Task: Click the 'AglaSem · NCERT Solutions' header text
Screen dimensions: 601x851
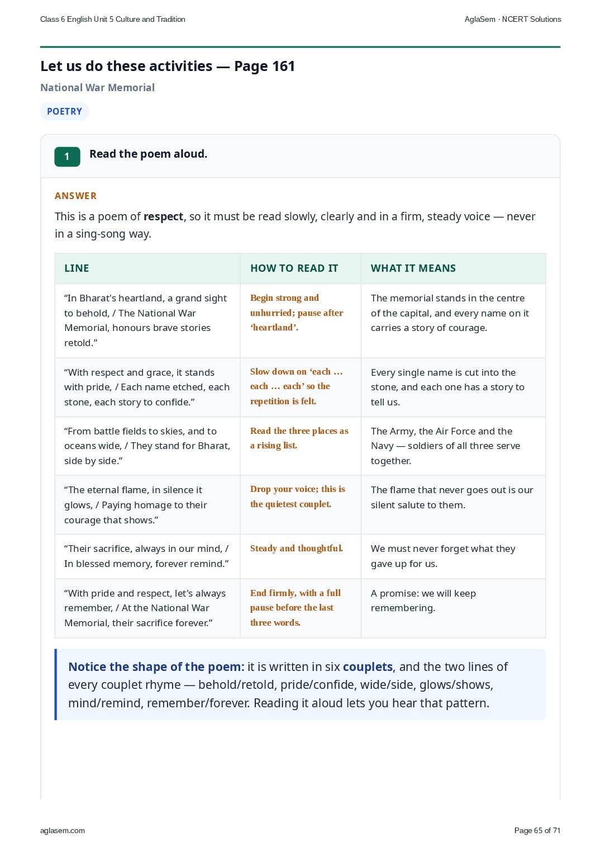Action: (x=513, y=19)
